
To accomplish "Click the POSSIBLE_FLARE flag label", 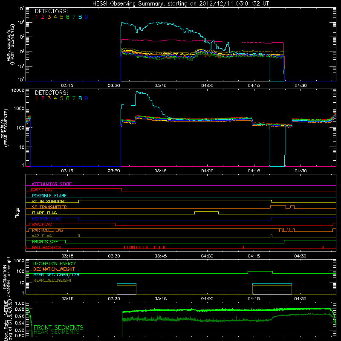I will (x=49, y=196).
